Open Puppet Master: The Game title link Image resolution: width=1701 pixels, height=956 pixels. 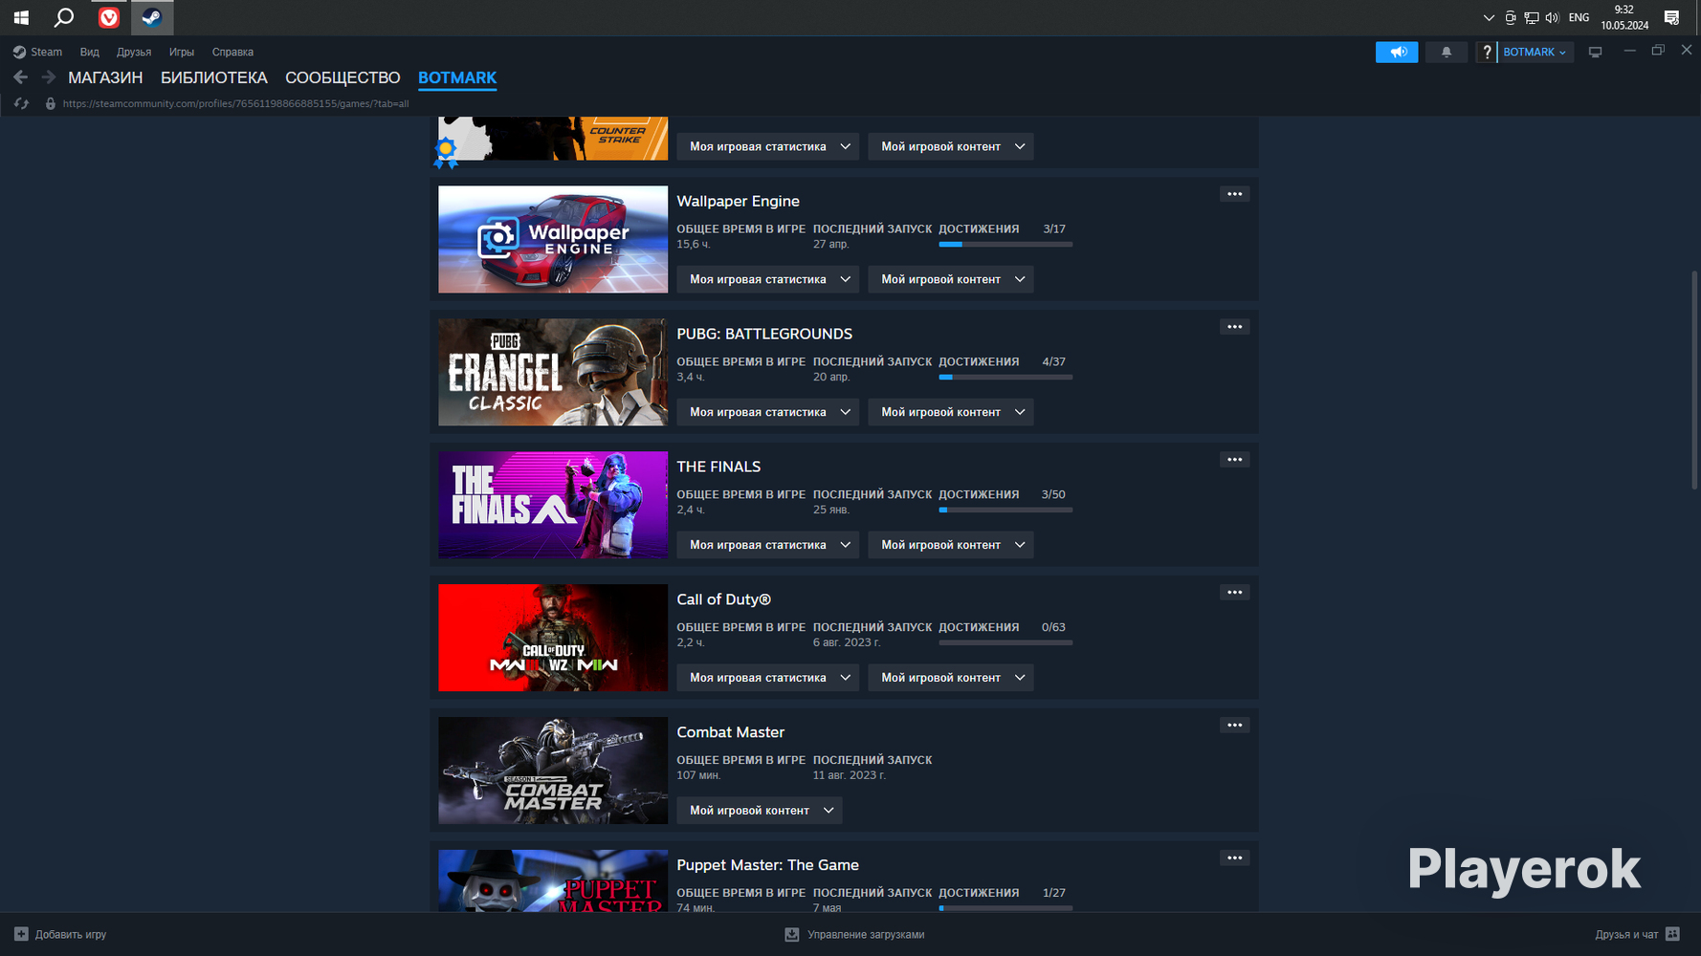point(767,865)
